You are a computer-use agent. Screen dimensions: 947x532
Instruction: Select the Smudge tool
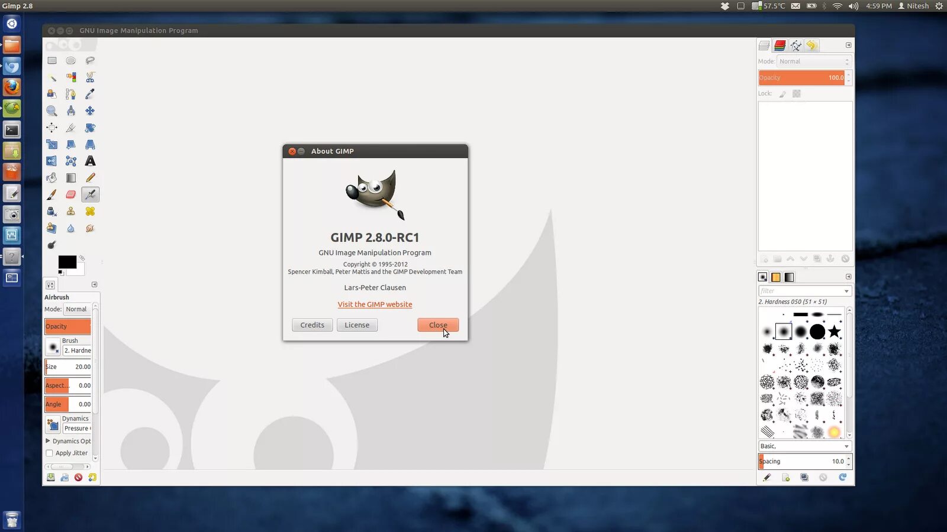tap(90, 228)
